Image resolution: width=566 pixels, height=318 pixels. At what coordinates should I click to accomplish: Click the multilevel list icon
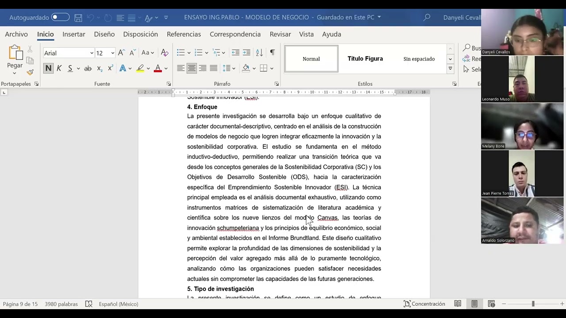point(217,53)
